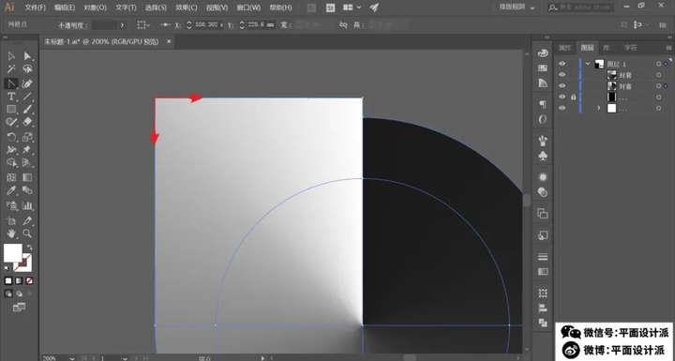Click target circle of 图层 1
Image resolution: width=675 pixels, height=361 pixels.
[659, 64]
